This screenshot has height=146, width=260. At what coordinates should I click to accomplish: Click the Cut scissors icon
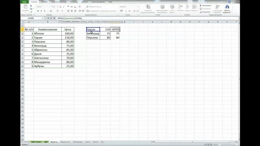(x=31, y=6)
